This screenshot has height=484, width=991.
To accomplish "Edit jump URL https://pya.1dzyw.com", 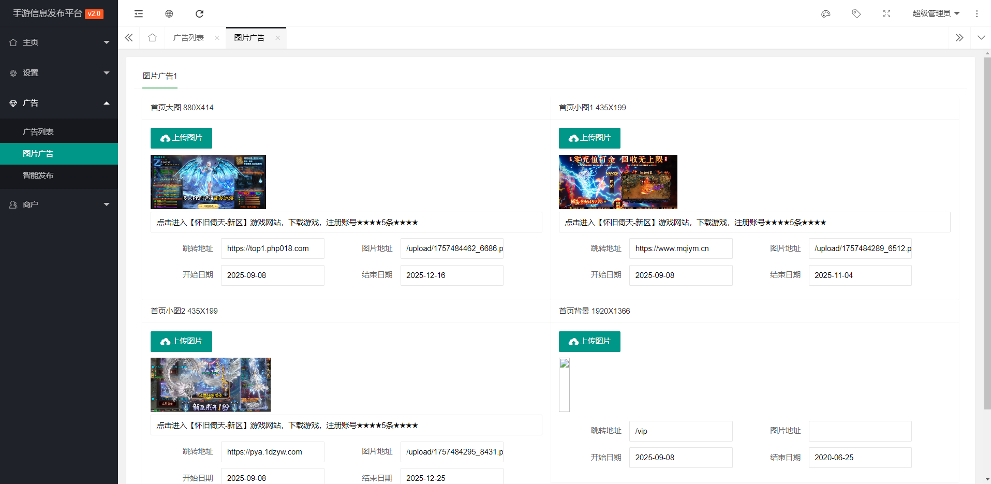I will 273,452.
